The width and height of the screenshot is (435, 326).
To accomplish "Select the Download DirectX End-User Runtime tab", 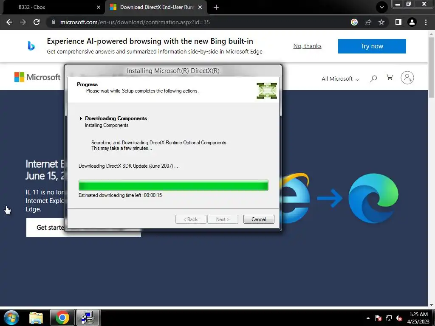I will click(156, 7).
